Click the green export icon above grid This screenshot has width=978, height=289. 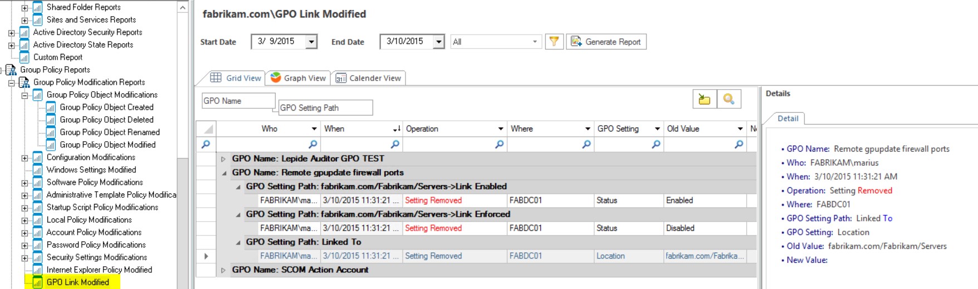(705, 99)
